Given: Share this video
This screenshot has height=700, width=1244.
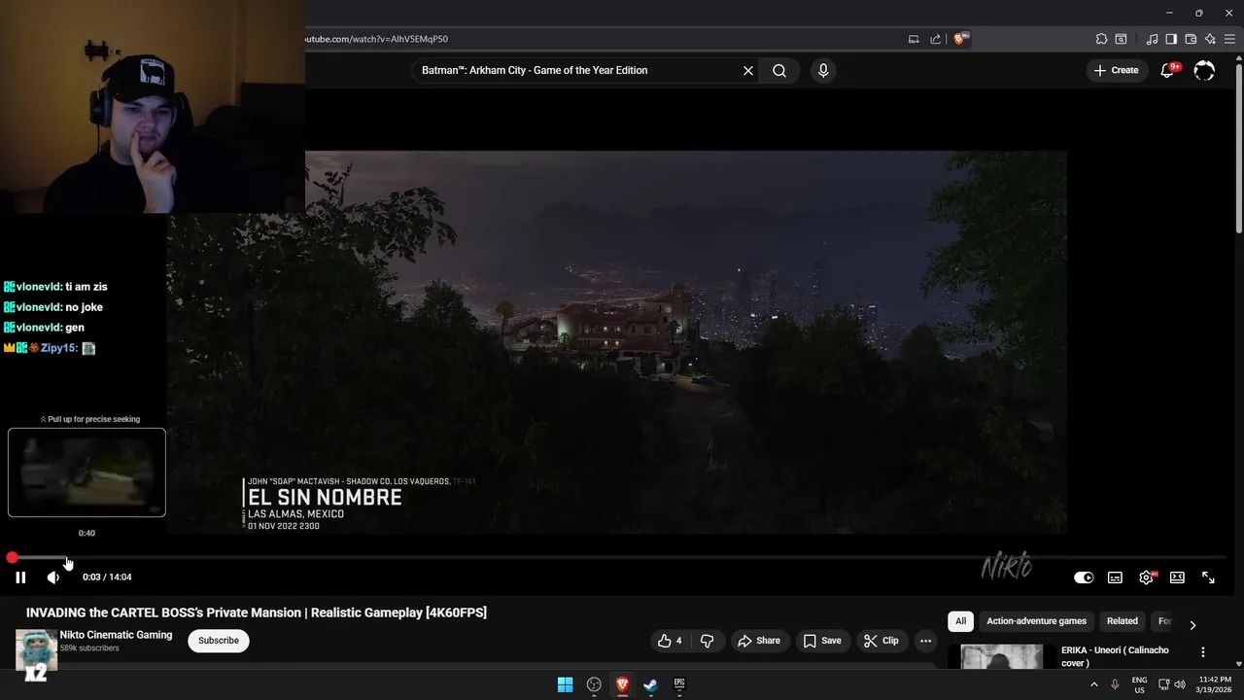Looking at the screenshot, I should tap(759, 641).
